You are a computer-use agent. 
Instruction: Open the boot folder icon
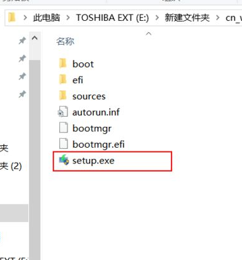(x=63, y=64)
